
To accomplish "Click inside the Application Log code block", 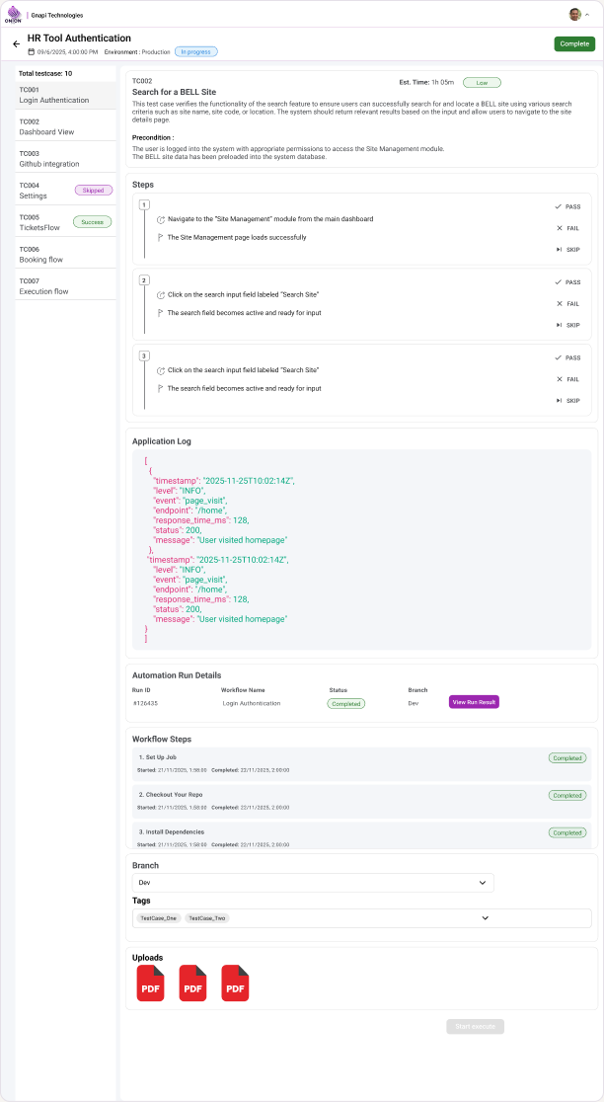I will point(361,550).
